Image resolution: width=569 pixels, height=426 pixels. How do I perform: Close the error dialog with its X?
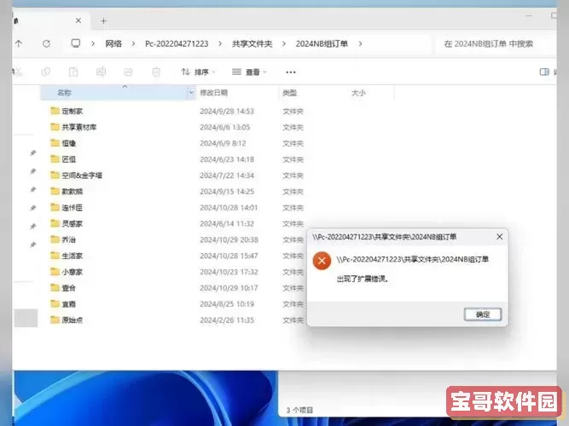click(x=499, y=237)
